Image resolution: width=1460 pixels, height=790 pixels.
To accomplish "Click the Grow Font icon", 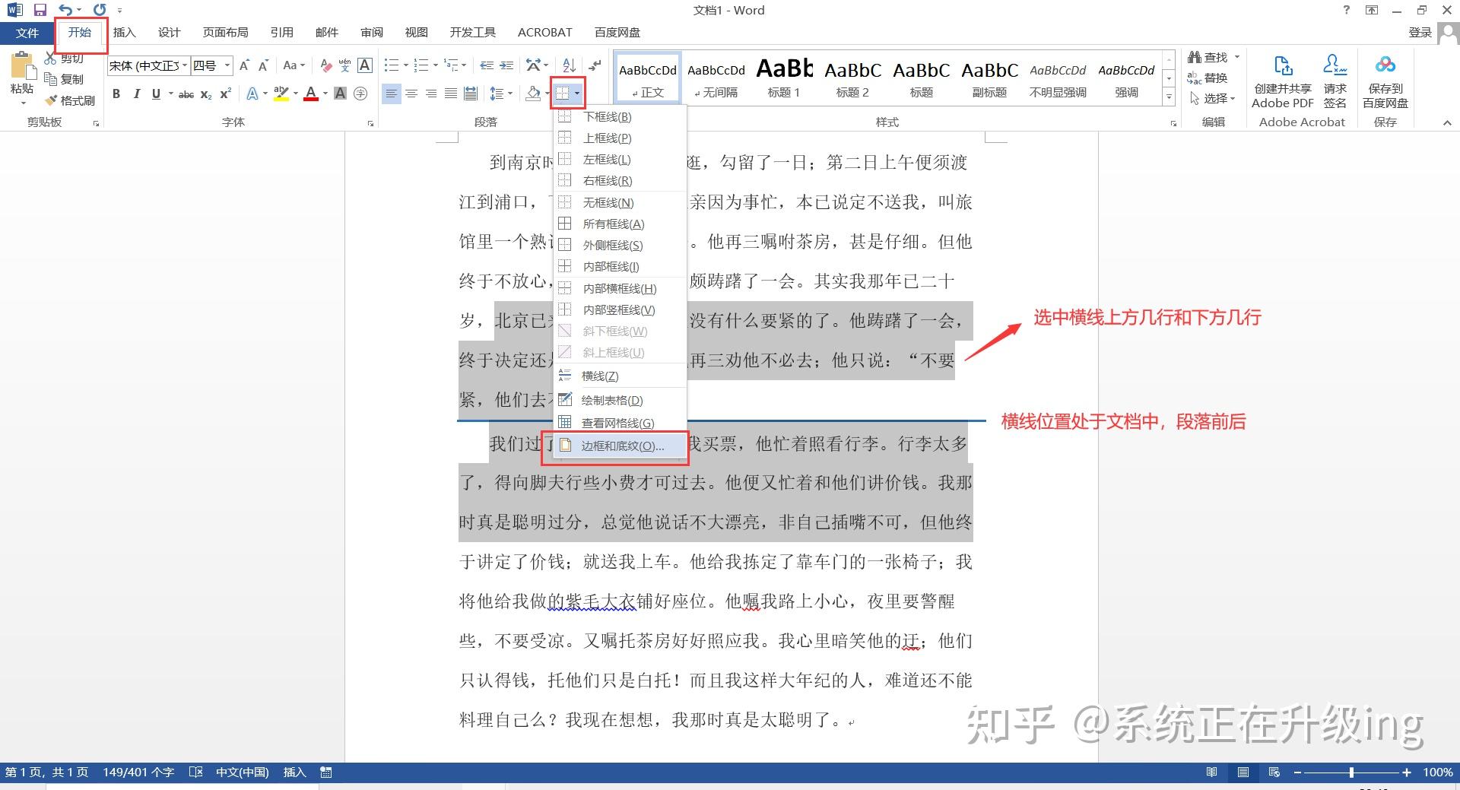I will click(244, 66).
